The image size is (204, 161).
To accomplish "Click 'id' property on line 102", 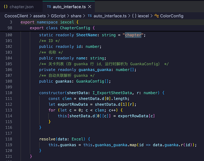I will point(79,47).
